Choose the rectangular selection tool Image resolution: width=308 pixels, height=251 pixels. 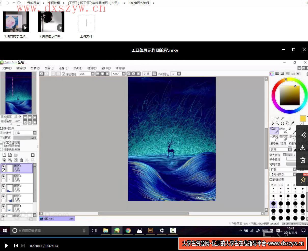272,118
